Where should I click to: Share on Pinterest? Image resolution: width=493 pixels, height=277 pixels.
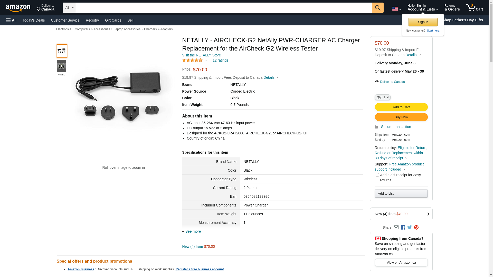tap(416, 227)
